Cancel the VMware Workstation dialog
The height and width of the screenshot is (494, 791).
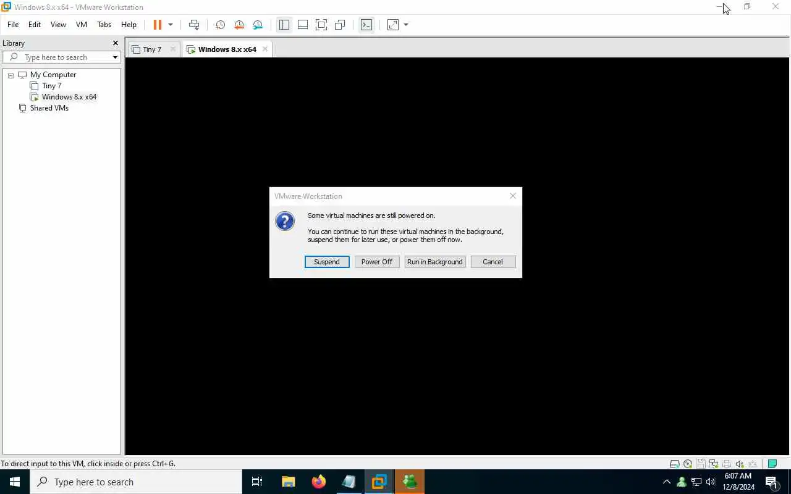point(493,262)
